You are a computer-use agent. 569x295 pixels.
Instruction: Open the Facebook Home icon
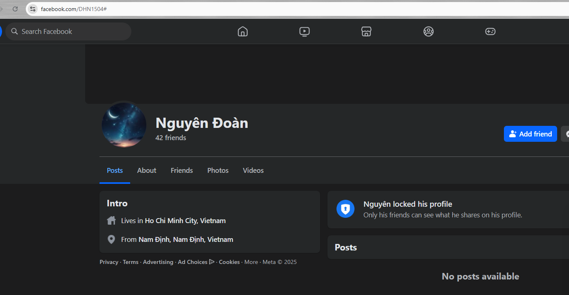243,31
